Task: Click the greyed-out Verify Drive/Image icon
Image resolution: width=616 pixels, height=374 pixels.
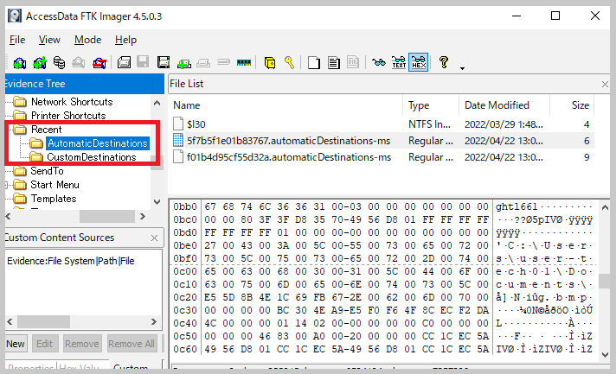Action: point(223,62)
